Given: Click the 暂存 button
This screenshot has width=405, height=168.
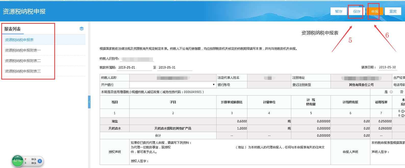Looking at the screenshot, I should (339, 11).
